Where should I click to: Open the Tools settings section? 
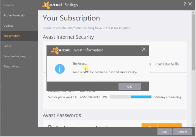click(x=7, y=46)
